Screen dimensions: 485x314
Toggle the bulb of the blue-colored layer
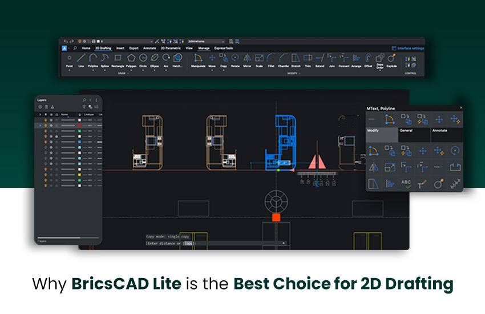(46, 142)
